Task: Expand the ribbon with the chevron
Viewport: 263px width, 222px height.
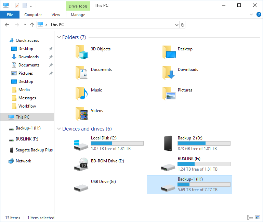Action: point(251,14)
